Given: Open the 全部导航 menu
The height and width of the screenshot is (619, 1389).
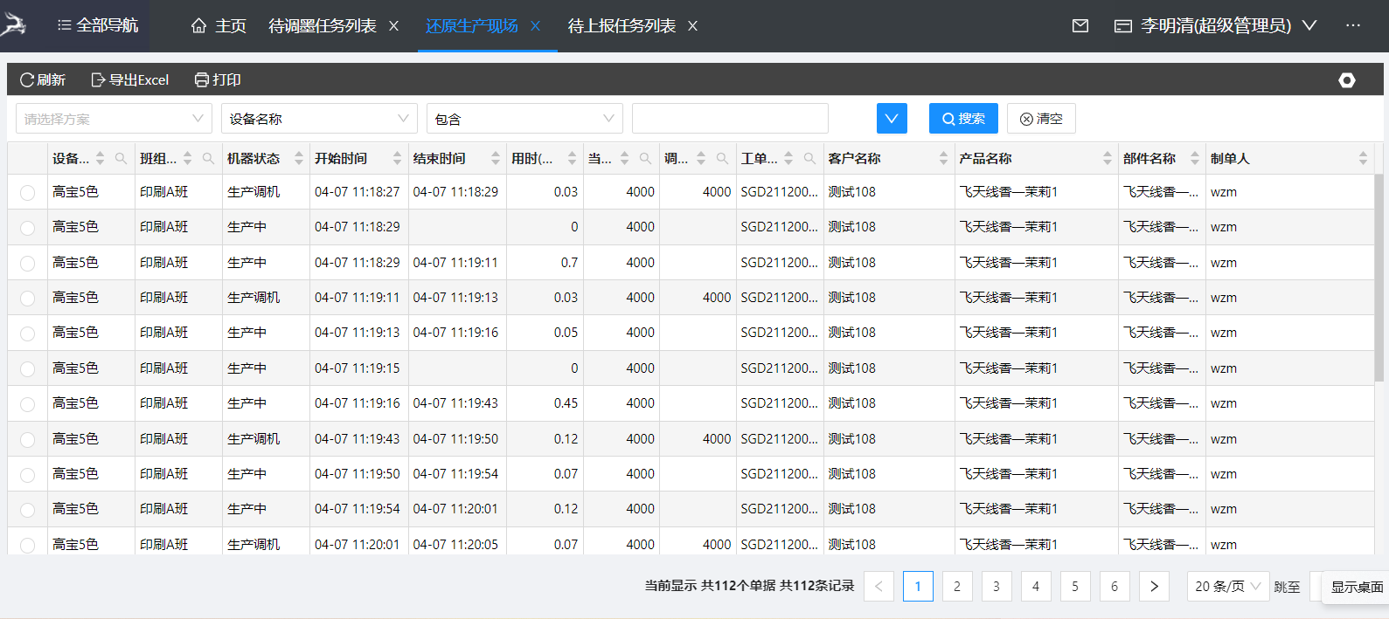Looking at the screenshot, I should pyautogui.click(x=97, y=26).
